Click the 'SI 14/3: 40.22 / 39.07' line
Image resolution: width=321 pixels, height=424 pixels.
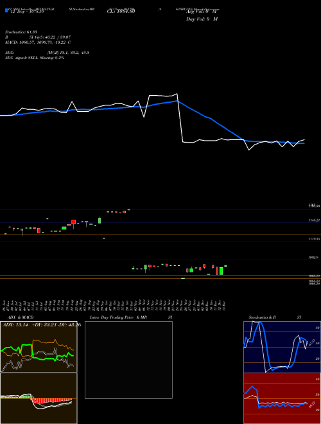50,37
